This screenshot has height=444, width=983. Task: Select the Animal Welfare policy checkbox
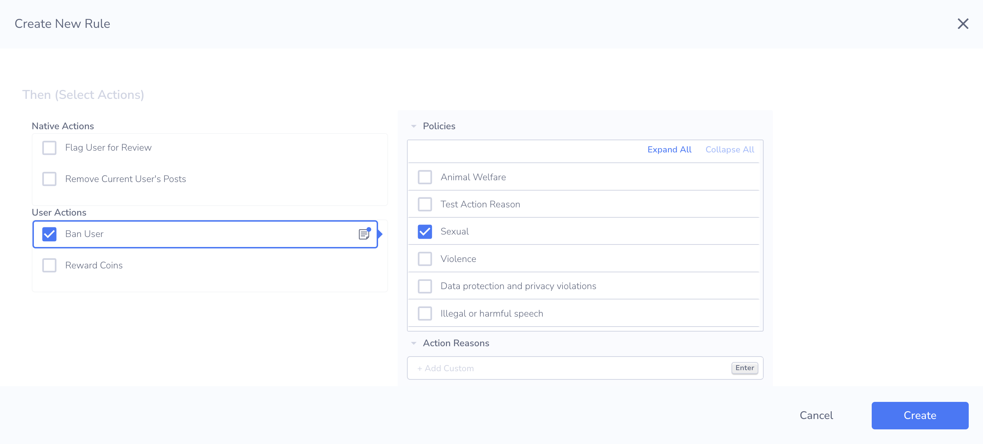[x=425, y=177]
